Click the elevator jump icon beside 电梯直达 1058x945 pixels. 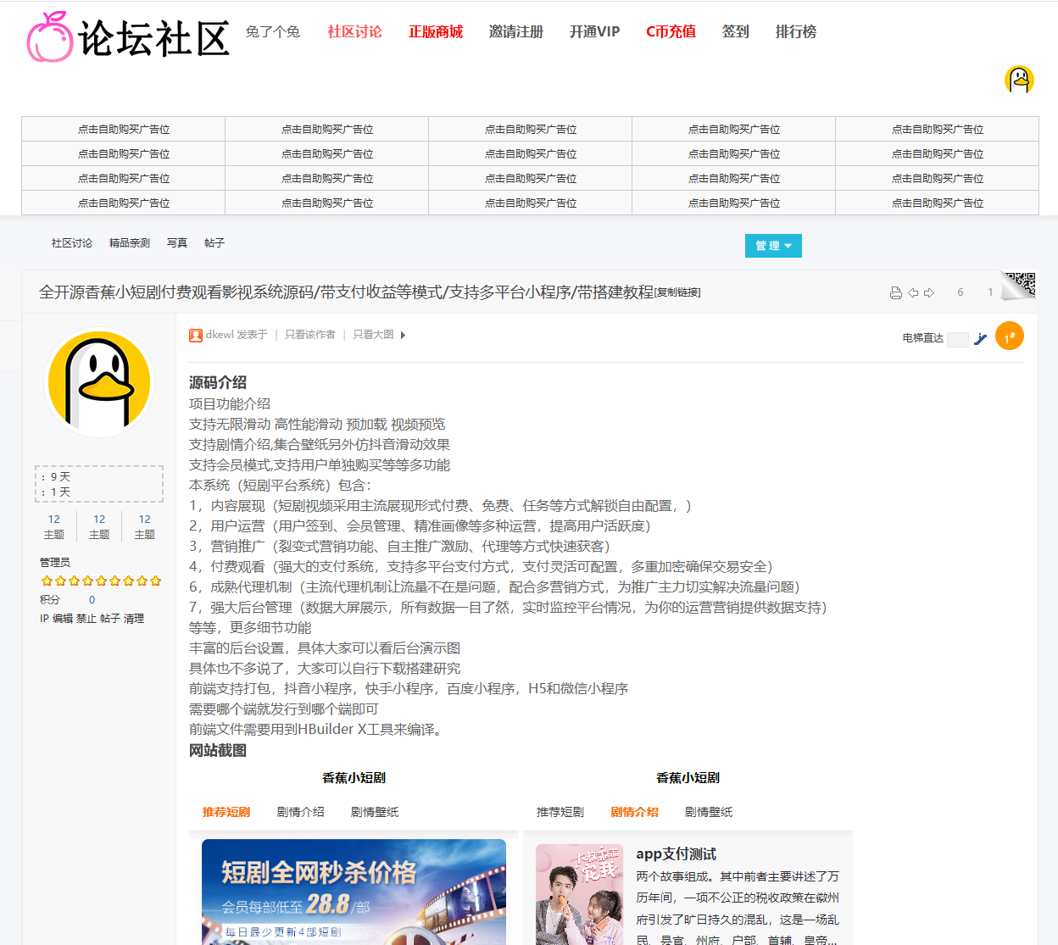pyautogui.click(x=981, y=339)
